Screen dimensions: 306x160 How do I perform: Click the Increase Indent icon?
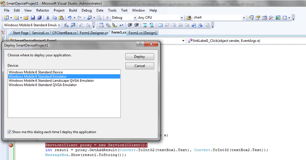click(137, 25)
